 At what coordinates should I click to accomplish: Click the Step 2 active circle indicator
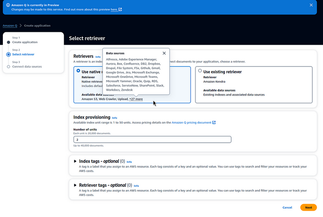[x=8, y=54]
